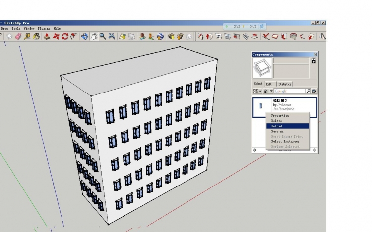Click the greyed Share Component icon

[189, 36]
